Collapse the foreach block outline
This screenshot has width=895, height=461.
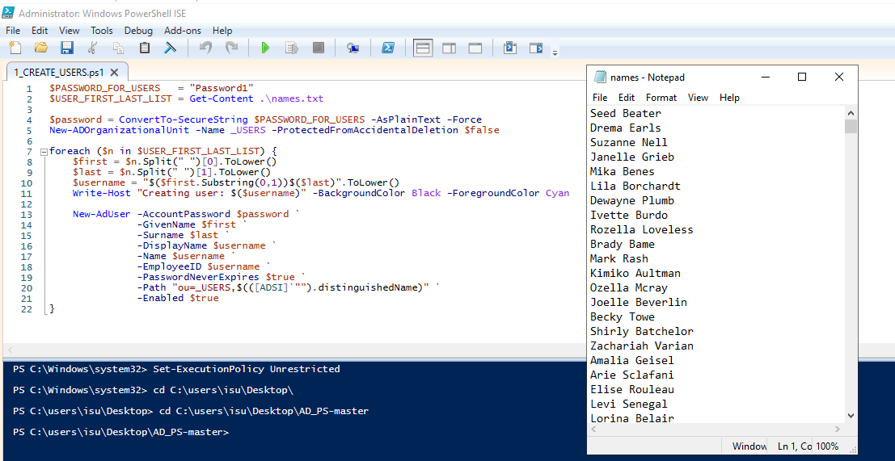pos(44,152)
